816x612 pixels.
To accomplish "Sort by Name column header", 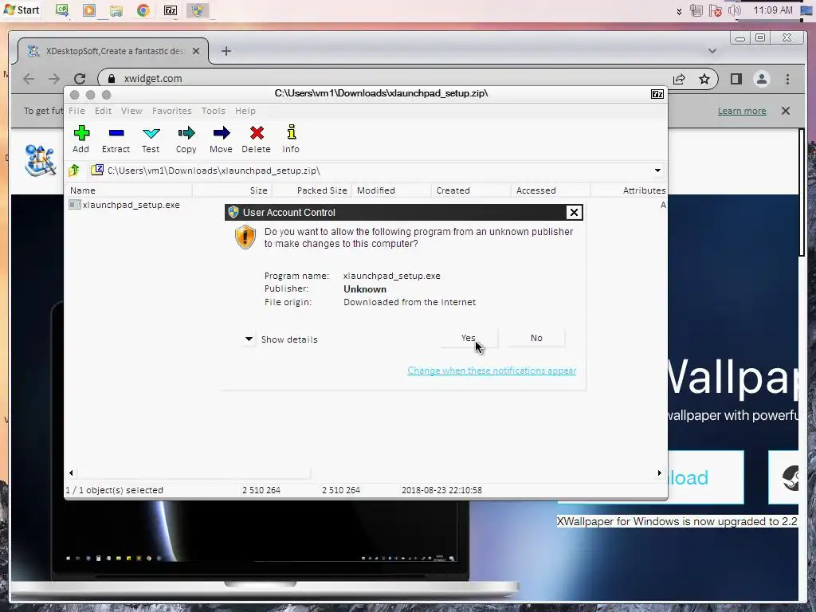I will [x=128, y=190].
